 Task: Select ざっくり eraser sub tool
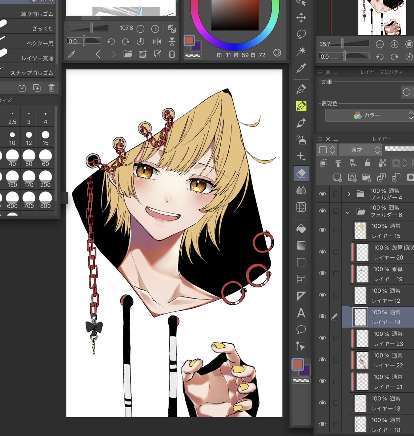click(27, 28)
